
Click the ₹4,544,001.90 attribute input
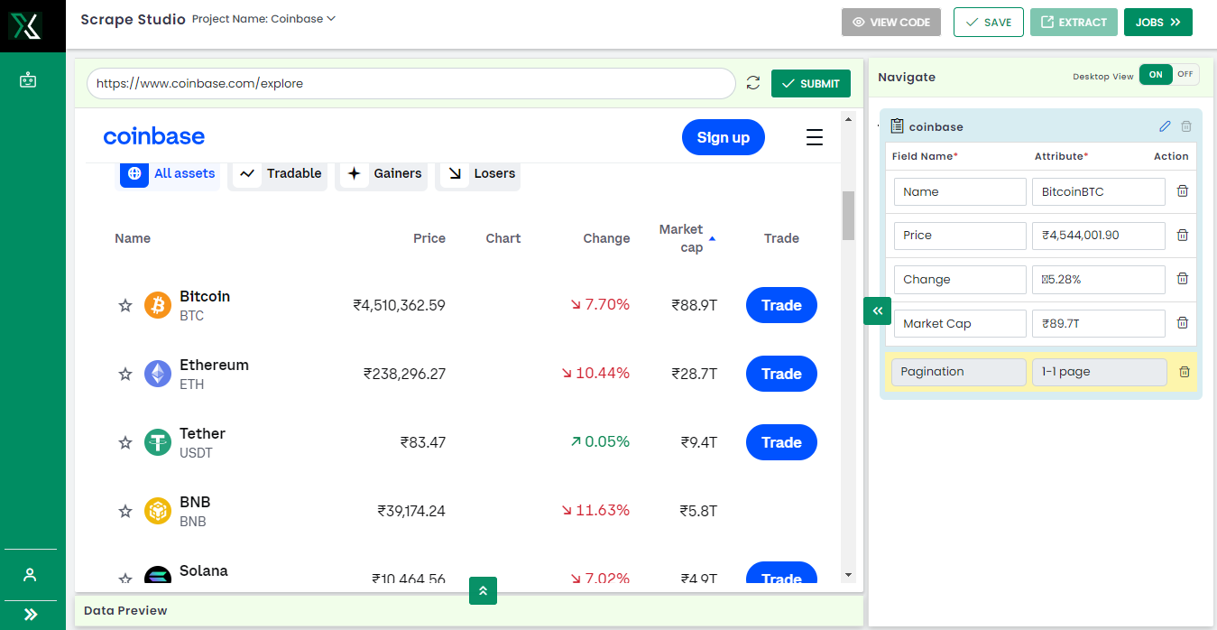click(x=1099, y=235)
